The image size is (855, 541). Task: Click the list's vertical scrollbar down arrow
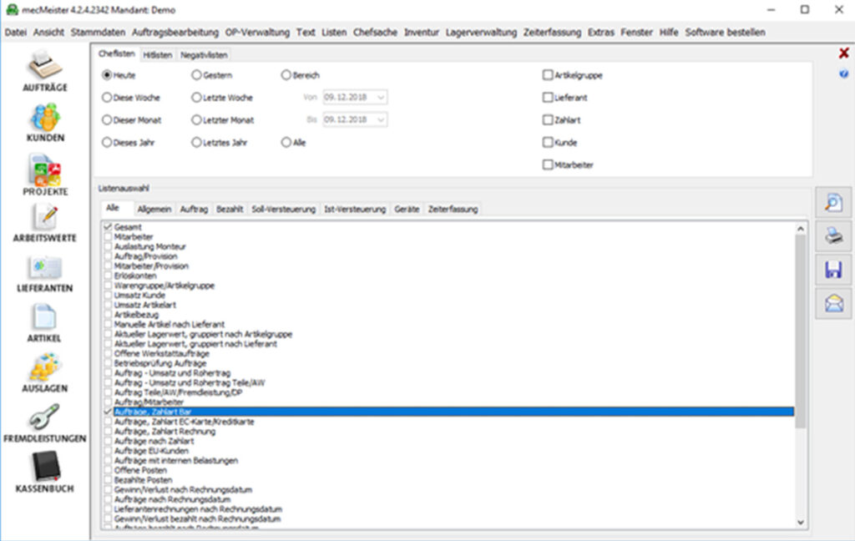(x=802, y=522)
